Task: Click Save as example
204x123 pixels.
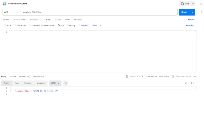Action: (181, 76)
